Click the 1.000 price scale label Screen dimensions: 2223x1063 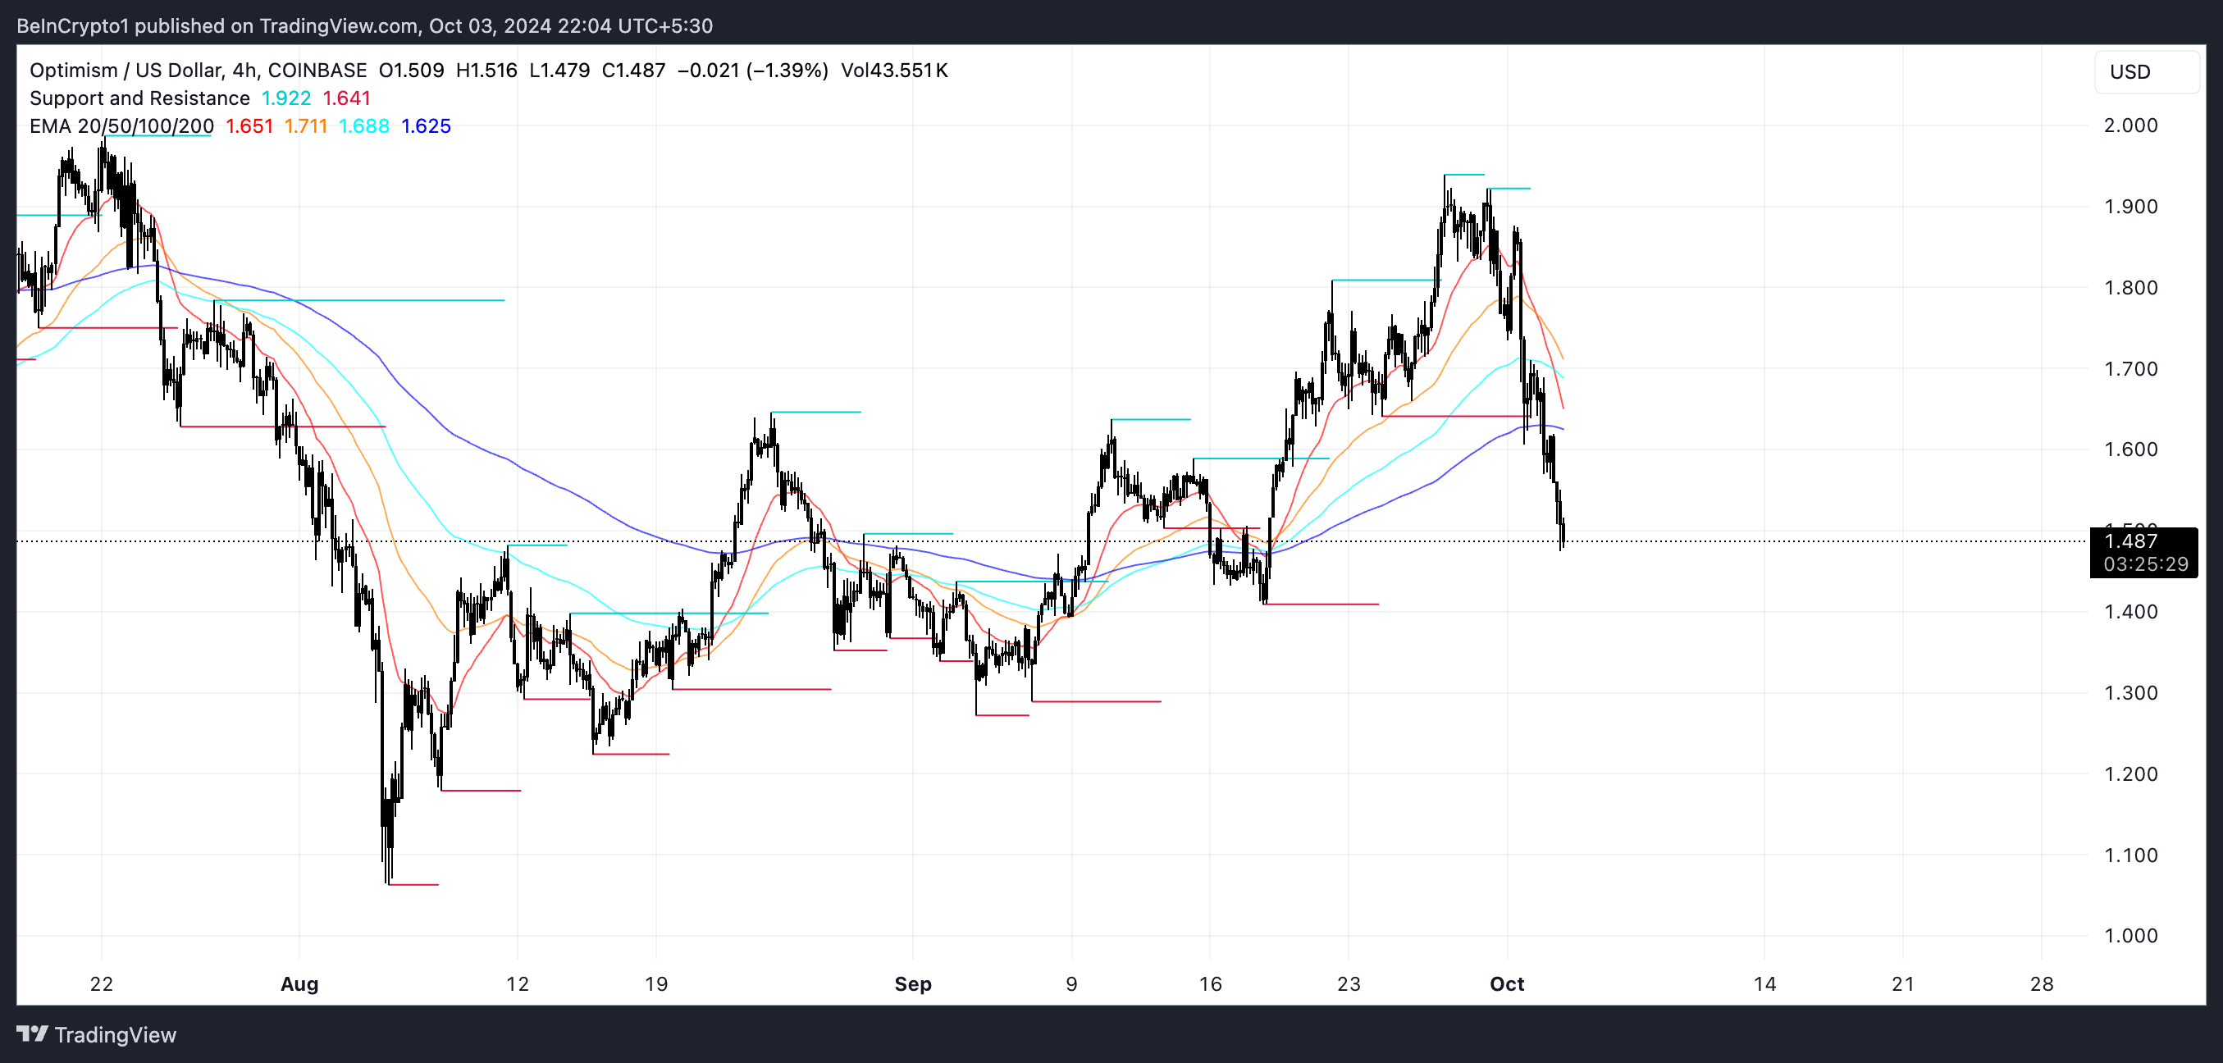click(2129, 935)
